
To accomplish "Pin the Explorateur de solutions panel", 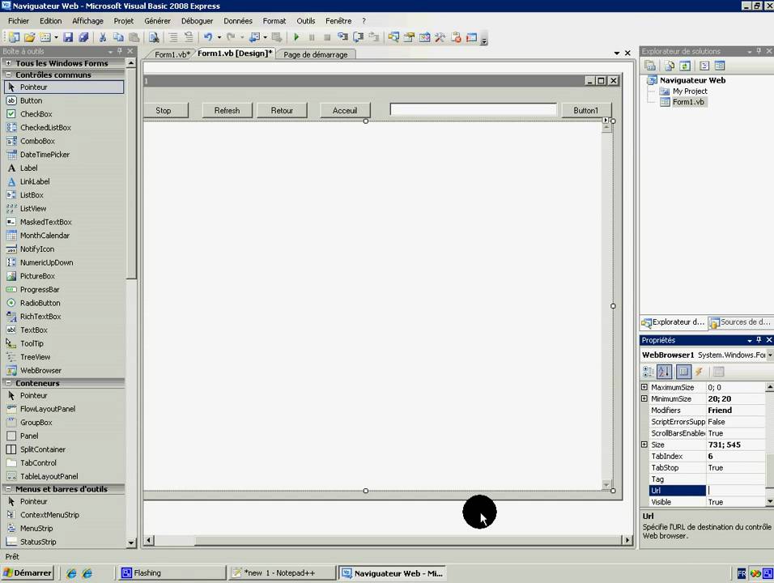I will (x=759, y=51).
